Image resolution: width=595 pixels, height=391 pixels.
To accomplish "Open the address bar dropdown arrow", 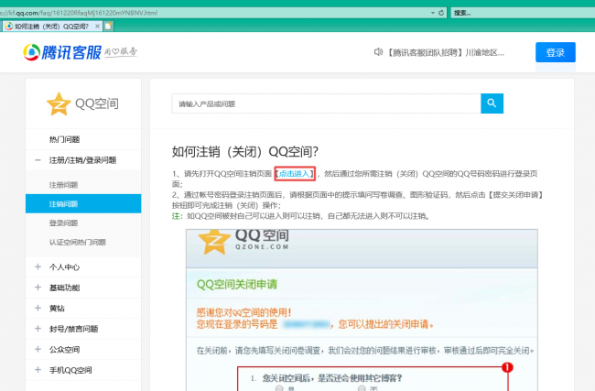I will coord(433,13).
